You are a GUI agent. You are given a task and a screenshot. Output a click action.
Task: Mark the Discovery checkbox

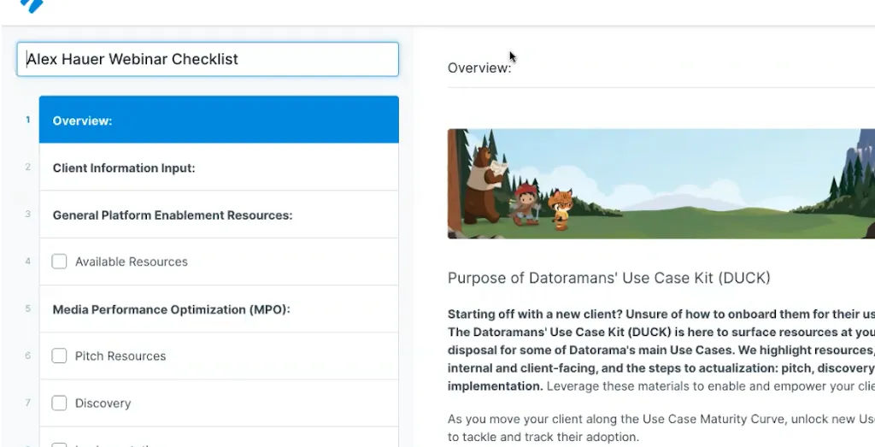59,403
